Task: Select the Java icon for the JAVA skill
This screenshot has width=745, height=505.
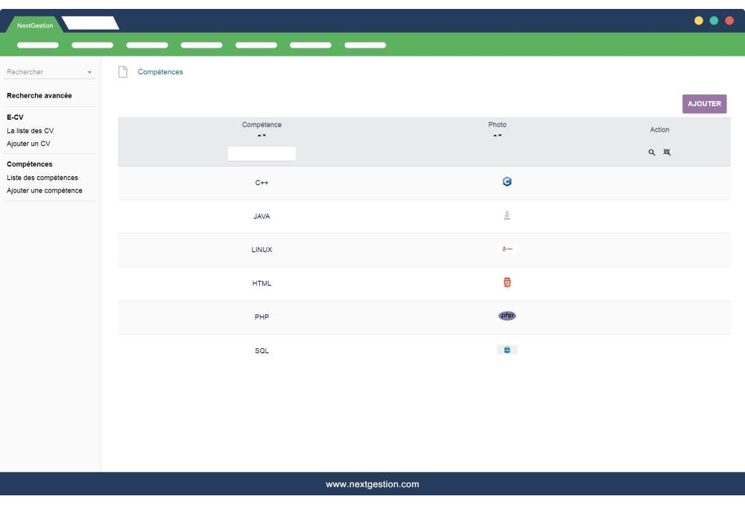Action: 506,216
